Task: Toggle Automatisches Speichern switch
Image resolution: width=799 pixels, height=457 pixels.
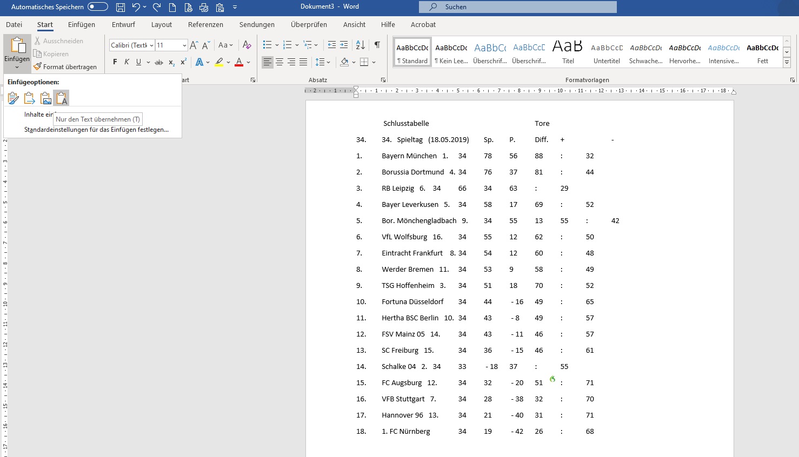Action: click(98, 7)
